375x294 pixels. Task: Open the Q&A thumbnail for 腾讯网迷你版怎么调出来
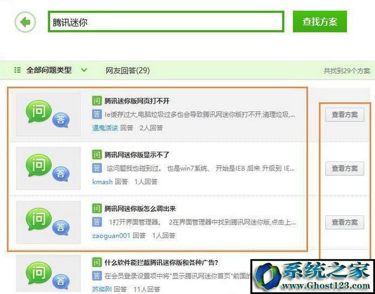pyautogui.click(x=48, y=222)
